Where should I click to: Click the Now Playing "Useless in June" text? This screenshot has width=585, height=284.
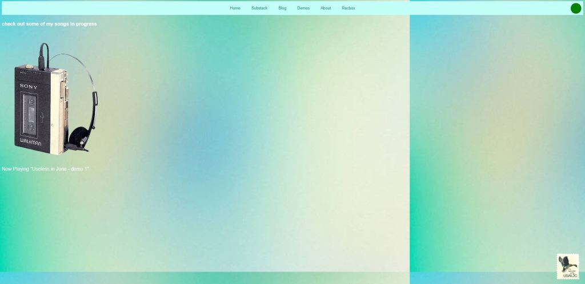click(x=45, y=169)
